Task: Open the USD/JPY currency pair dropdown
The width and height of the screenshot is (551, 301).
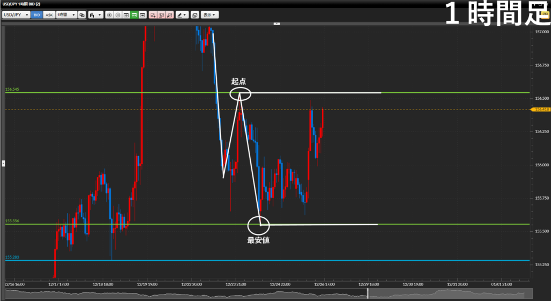Action: point(16,15)
